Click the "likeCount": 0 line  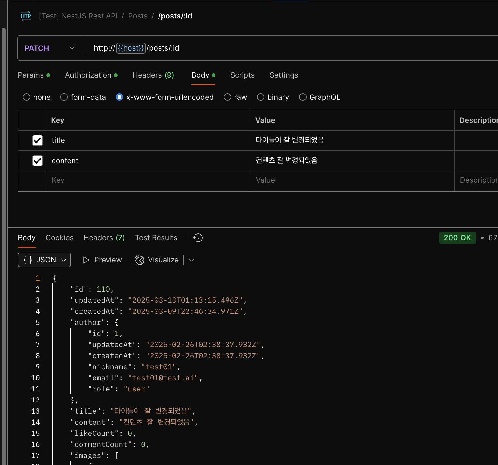pos(103,433)
